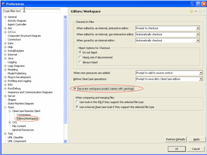Expand the Help tree node
This screenshot has height=155, width=207.
[x=5, y=47]
